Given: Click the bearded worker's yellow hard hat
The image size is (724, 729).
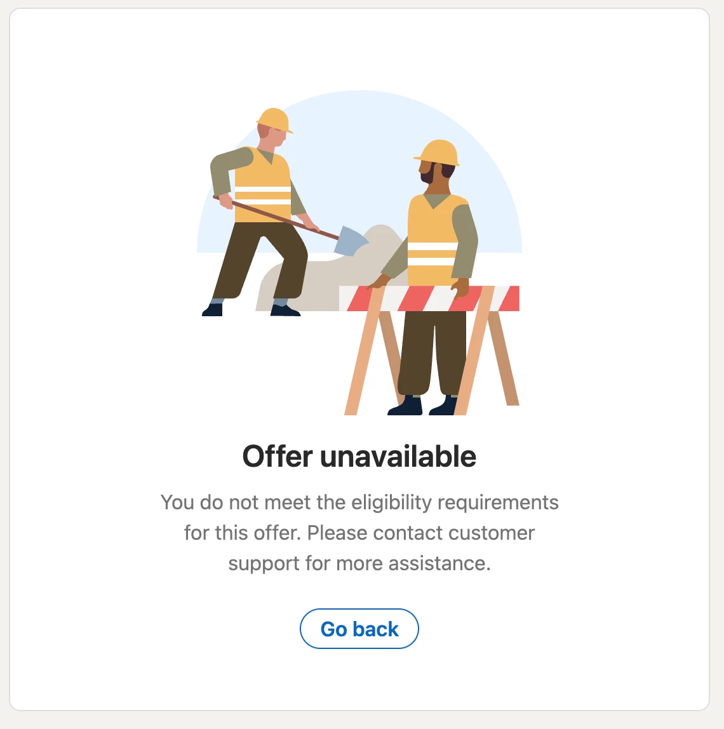Looking at the screenshot, I should click(x=437, y=152).
